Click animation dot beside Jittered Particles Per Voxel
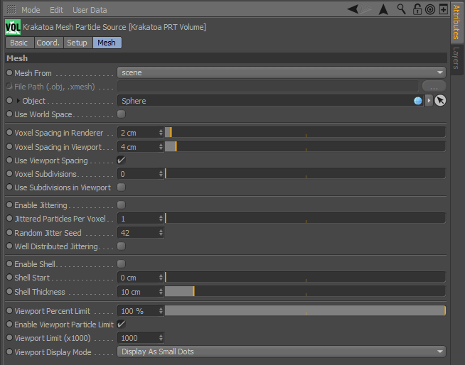 pos(9,218)
